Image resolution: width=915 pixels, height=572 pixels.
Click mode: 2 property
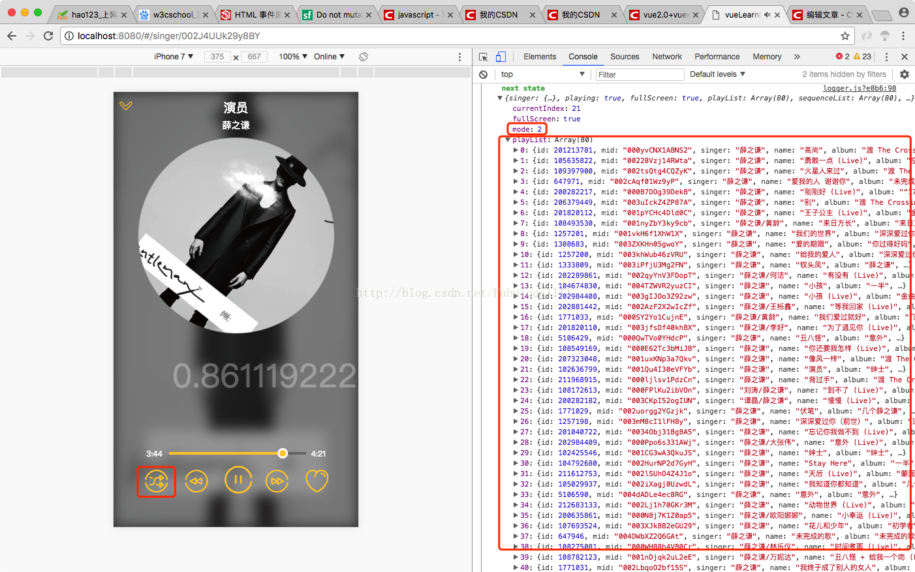pos(527,129)
